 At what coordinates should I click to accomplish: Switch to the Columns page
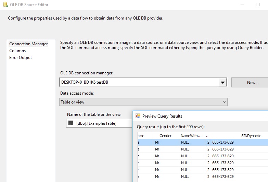click(x=17, y=51)
